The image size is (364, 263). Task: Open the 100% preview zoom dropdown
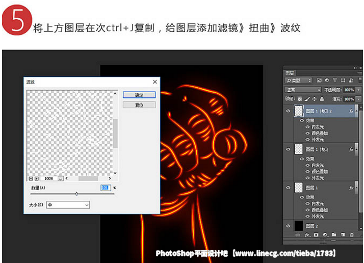(61, 178)
